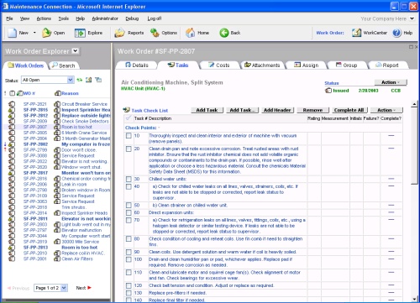Click the scroll down arrow of task list
420x303 pixels.
(x=414, y=299)
